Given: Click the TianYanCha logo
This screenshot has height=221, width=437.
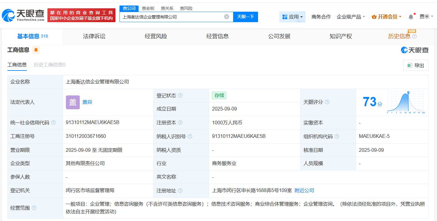Looking at the screenshot, I should [23, 15].
